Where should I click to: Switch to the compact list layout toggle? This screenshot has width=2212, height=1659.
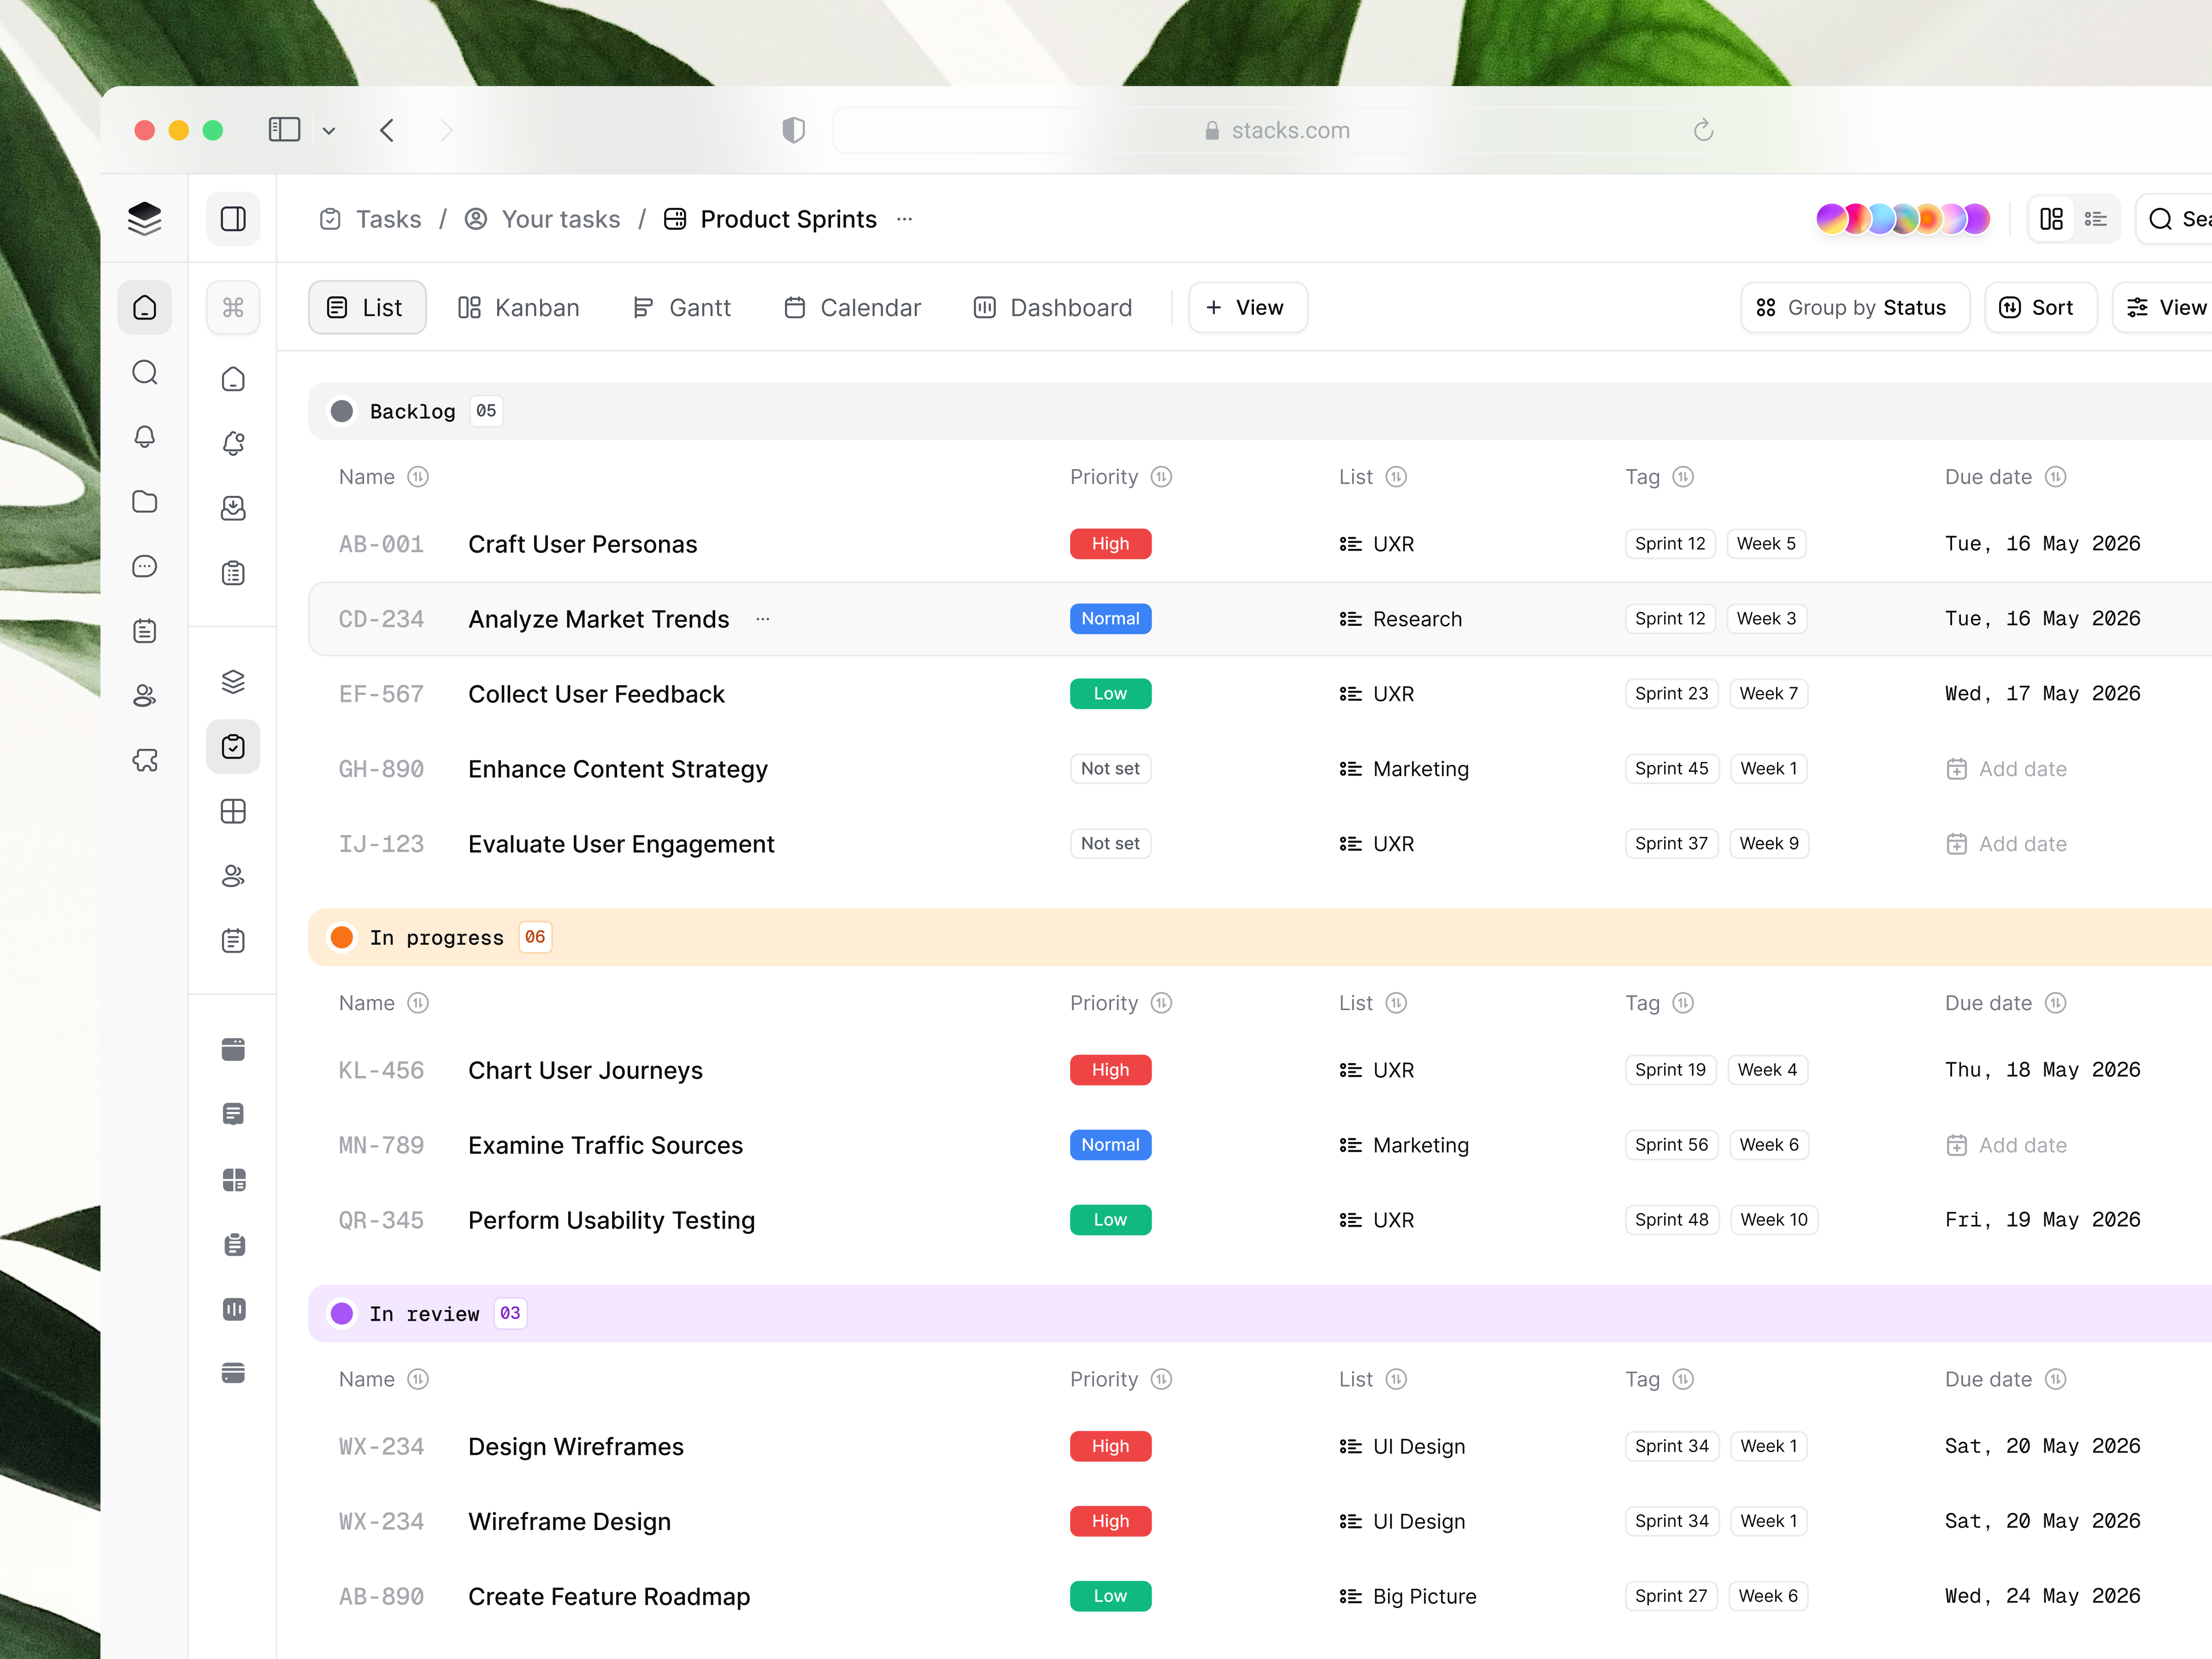point(2095,219)
